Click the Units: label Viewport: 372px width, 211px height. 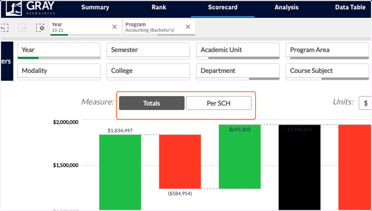[x=343, y=102]
